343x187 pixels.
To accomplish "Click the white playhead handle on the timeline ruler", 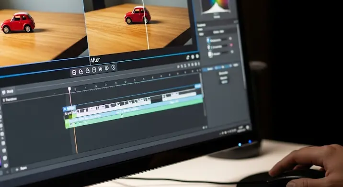I will tap(69, 89).
